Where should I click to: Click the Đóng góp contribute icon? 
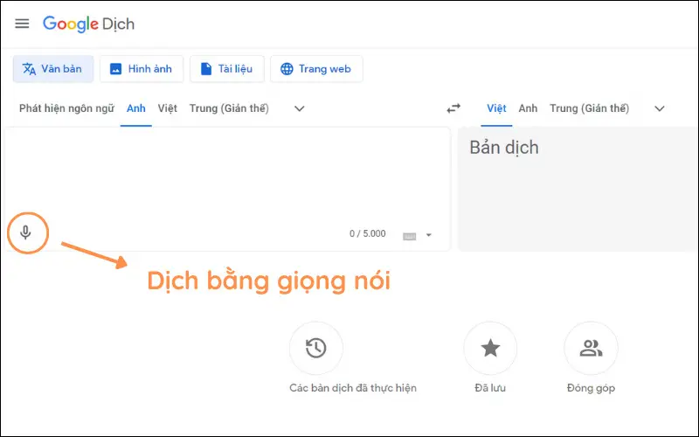[591, 349]
